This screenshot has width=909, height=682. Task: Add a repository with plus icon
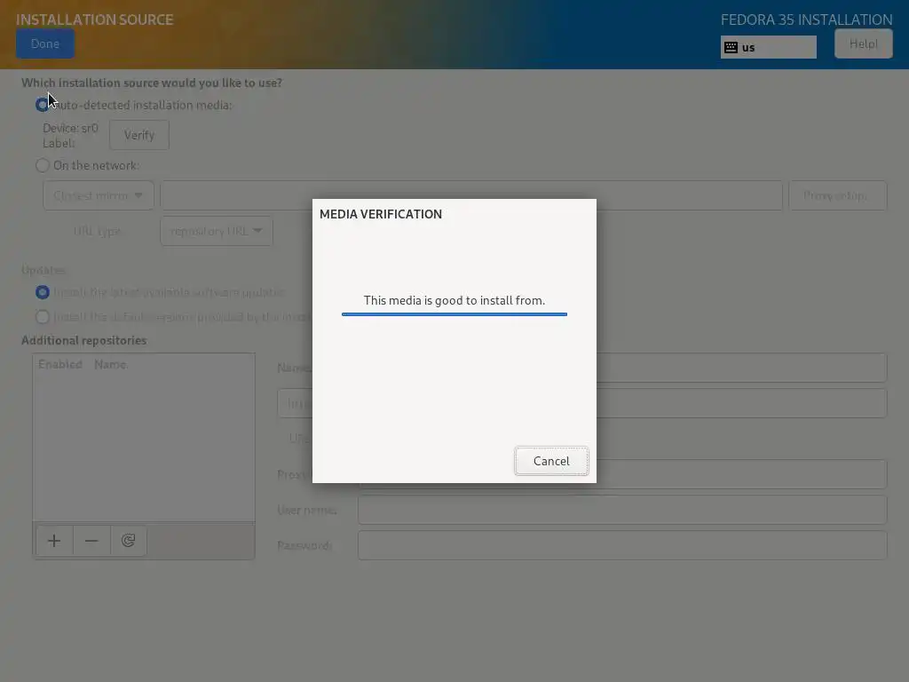(54, 541)
